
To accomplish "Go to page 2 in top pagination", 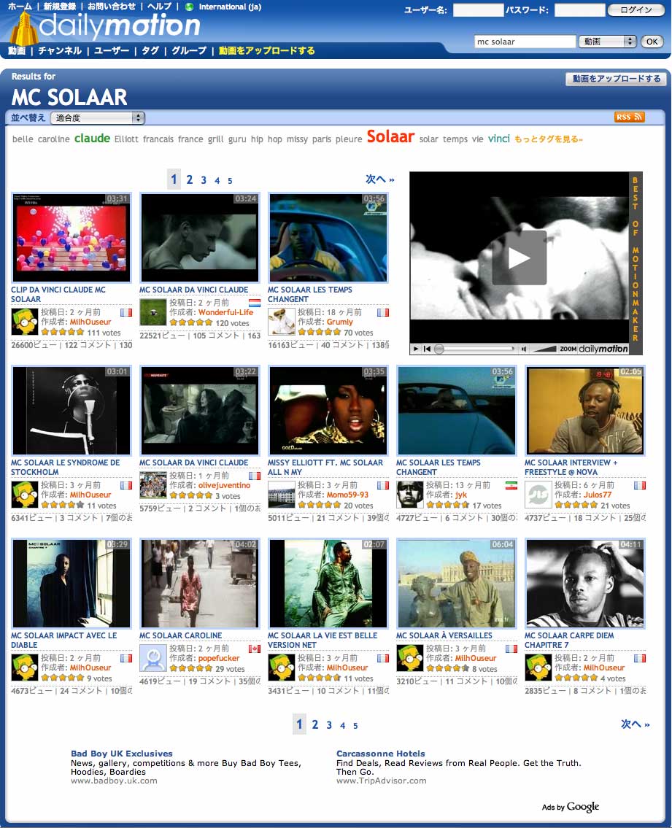I will tap(189, 179).
